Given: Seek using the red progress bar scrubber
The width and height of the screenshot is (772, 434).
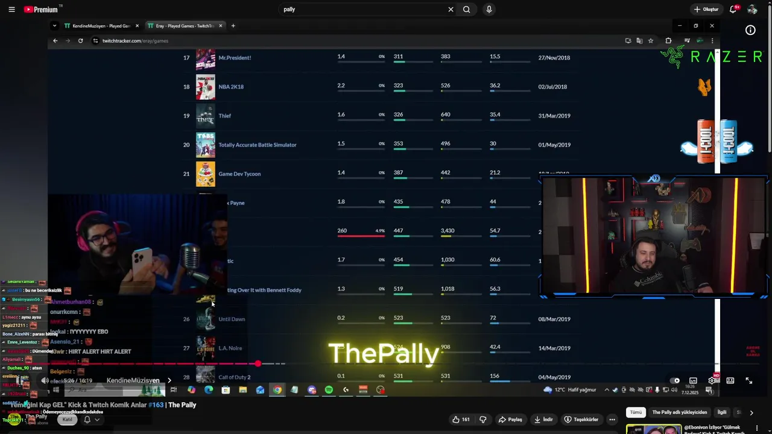Looking at the screenshot, I should click(x=258, y=363).
